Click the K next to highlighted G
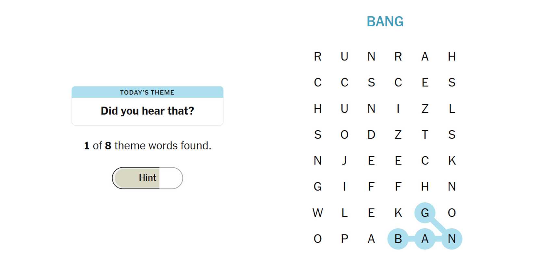The height and width of the screenshot is (268, 536). pyautogui.click(x=398, y=213)
